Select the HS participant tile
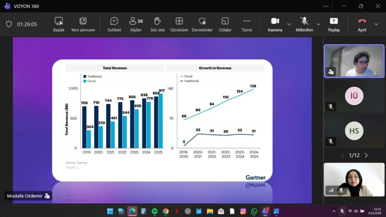This screenshot has width=386, height=217. pos(354,131)
